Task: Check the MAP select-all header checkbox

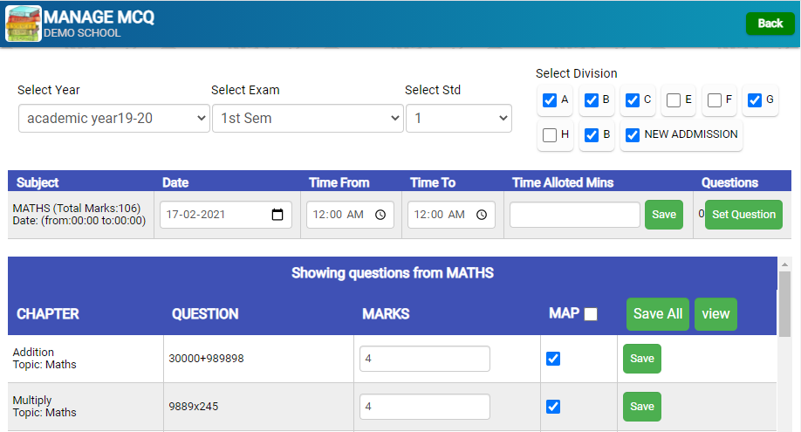Action: 591,314
